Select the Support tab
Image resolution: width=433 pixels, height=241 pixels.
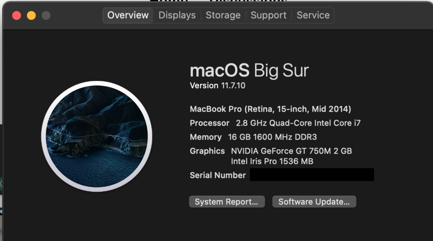[268, 15]
